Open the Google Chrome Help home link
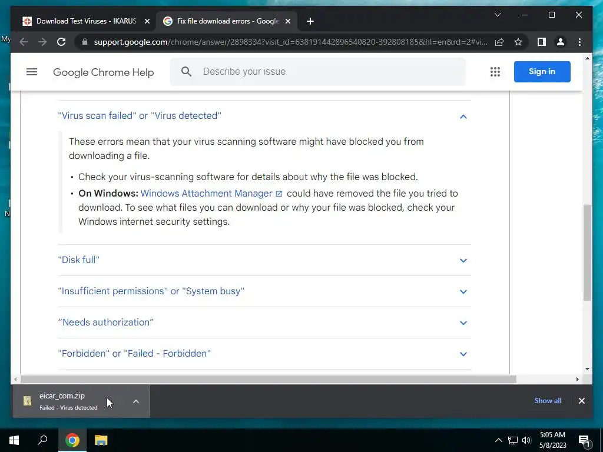This screenshot has width=603, height=452. [x=104, y=72]
